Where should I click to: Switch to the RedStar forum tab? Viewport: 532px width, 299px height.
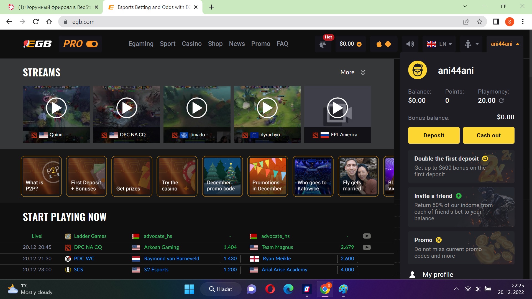[x=53, y=7]
